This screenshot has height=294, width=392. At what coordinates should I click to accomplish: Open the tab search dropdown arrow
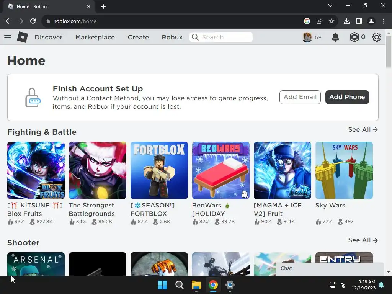(x=330, y=5)
